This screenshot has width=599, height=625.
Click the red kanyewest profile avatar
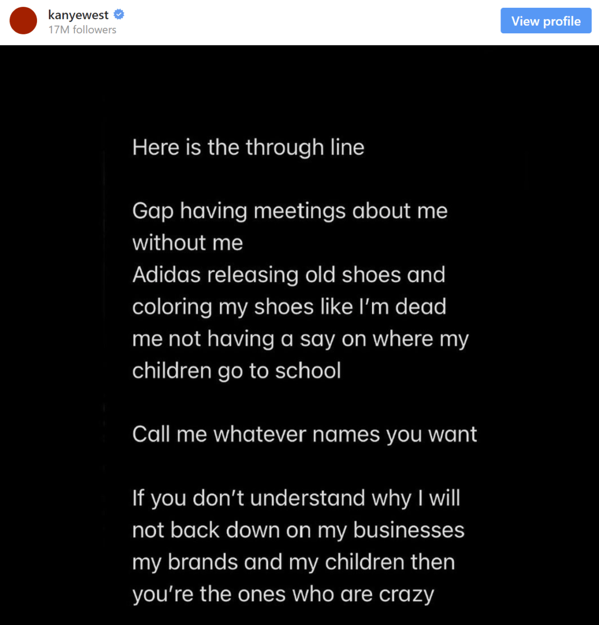(23, 21)
